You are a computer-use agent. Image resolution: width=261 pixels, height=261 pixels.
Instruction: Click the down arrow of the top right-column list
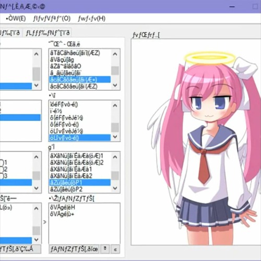pos(115,85)
